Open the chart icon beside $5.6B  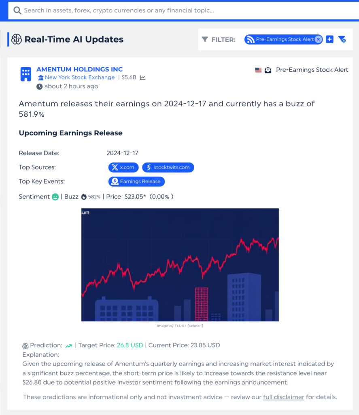[x=143, y=77]
